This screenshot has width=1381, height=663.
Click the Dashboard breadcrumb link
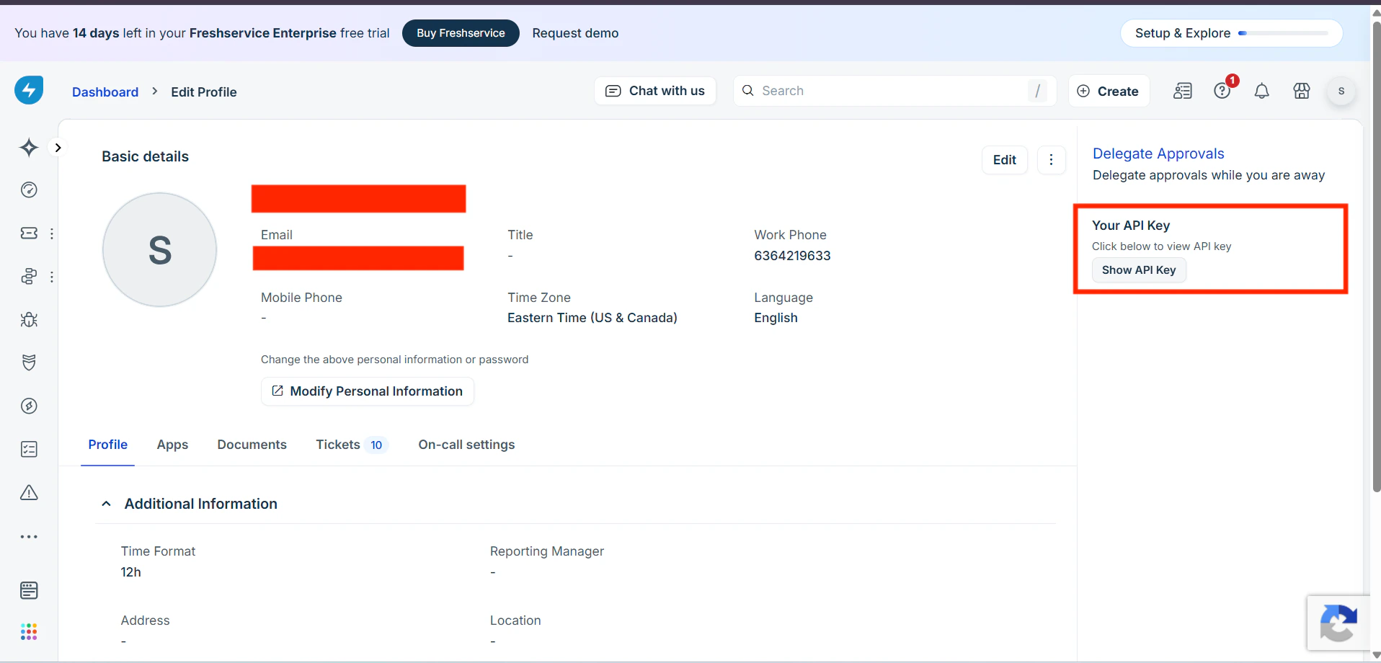click(x=105, y=92)
